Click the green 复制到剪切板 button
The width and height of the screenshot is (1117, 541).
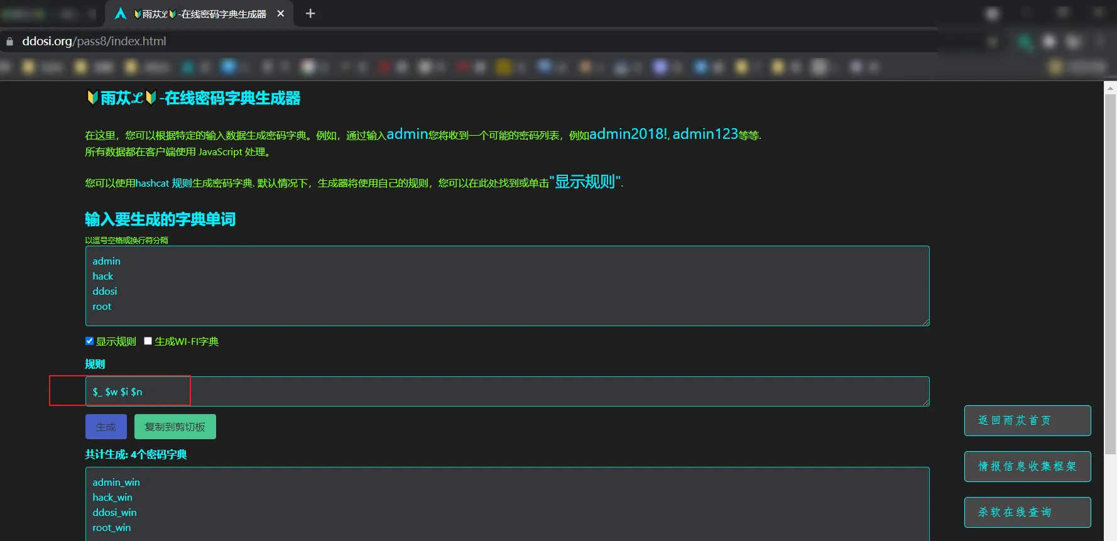(x=175, y=427)
